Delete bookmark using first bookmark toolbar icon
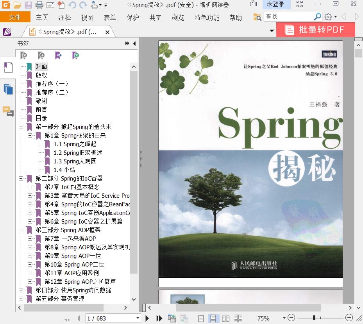This screenshot has width=363, height=324. [23, 55]
